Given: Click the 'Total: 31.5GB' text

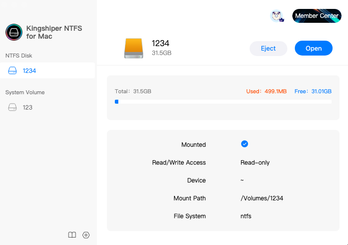Looking at the screenshot, I should click(133, 91).
